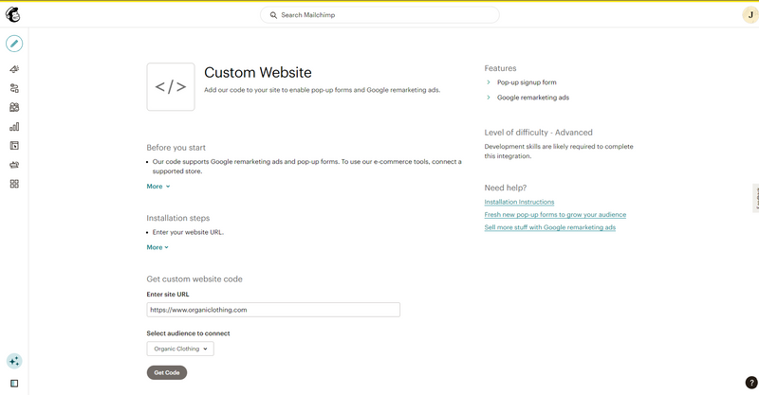
Task: Click the Features heading
Action: tap(501, 68)
